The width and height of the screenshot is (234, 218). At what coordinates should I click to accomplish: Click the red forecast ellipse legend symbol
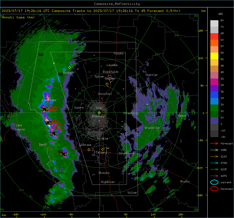214,189
